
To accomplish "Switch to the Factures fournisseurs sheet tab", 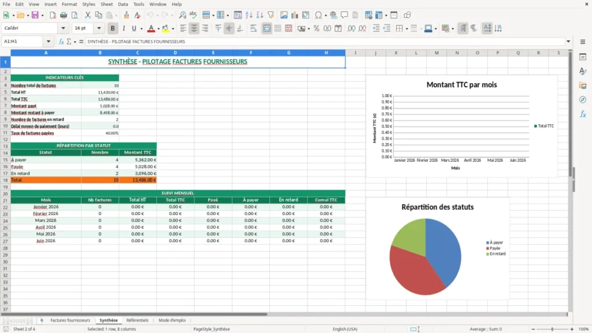I will pos(70,320).
